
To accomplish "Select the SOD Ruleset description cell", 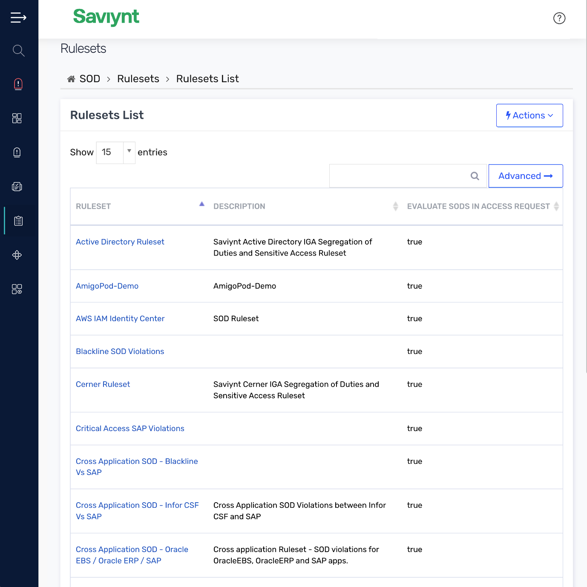I will 236,319.
